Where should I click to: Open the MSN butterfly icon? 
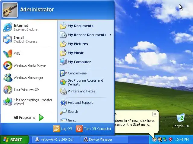[8, 54]
